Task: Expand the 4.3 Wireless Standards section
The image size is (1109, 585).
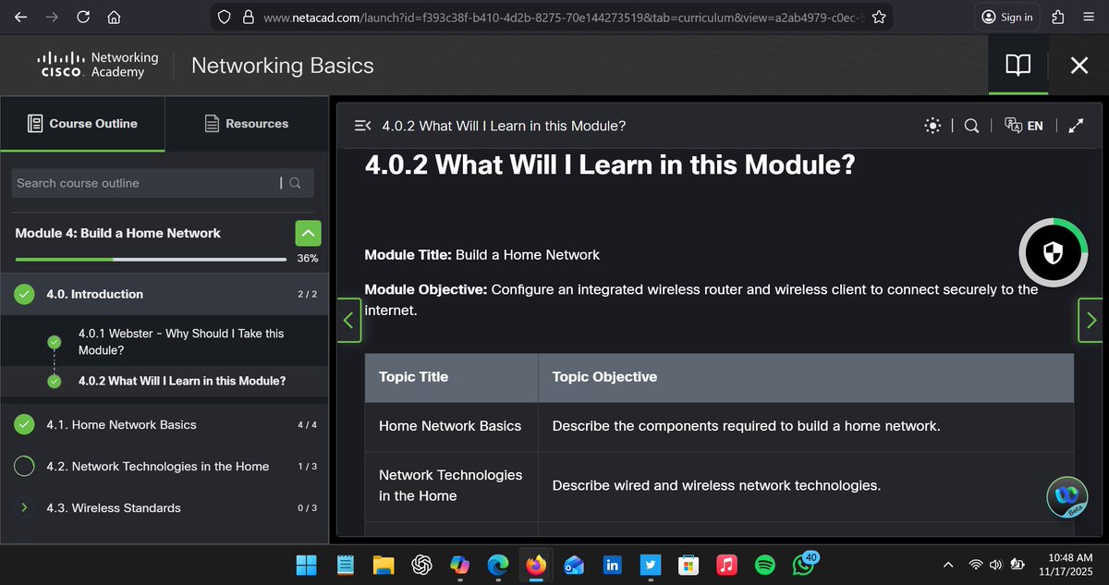Action: click(24, 507)
